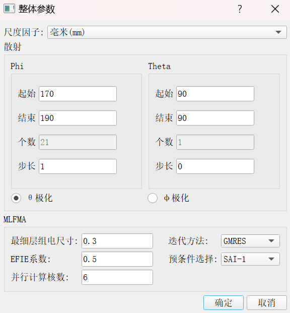Select the φ 极化 radio button
Image resolution: width=290 pixels, height=313 pixels.
click(153, 198)
